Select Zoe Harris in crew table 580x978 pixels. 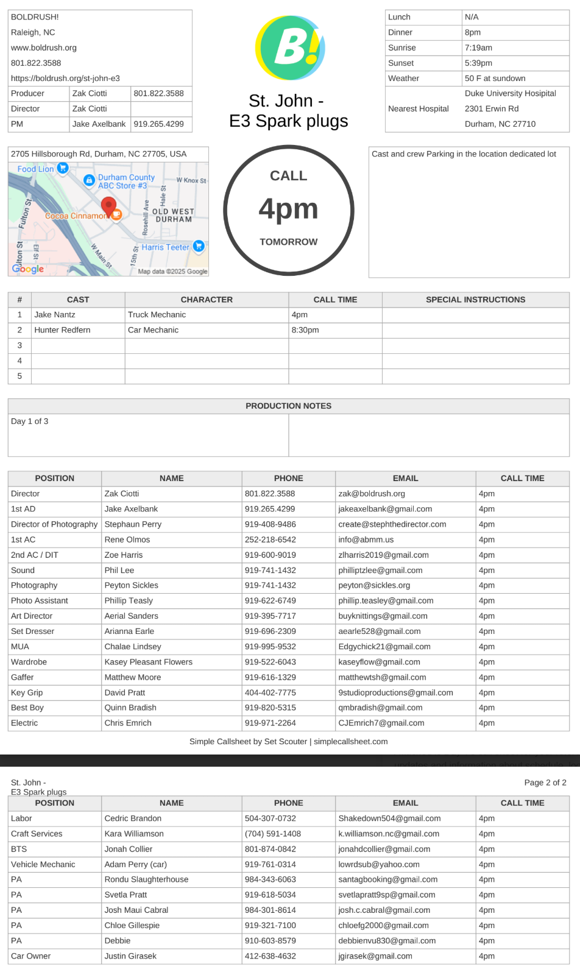pos(124,555)
